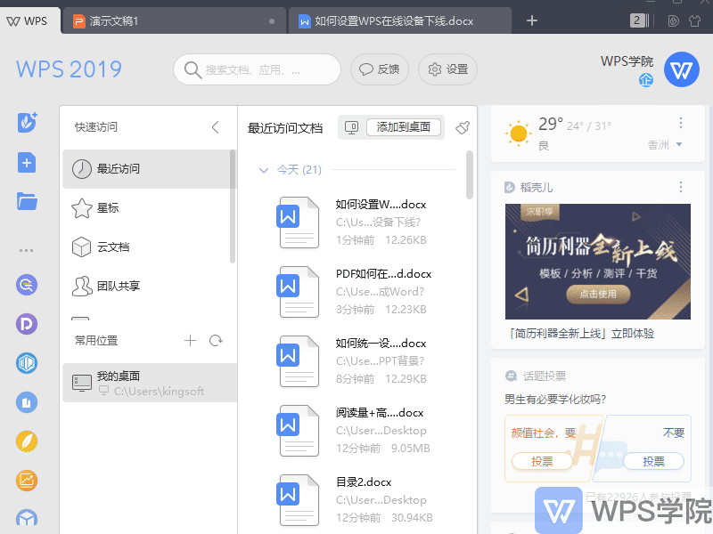This screenshot has width=713, height=534.
Task: Collapse the 快速访问 panel with chevron
Action: click(216, 127)
